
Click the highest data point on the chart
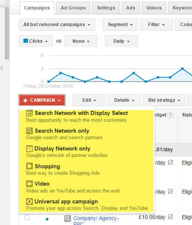coord(182,68)
